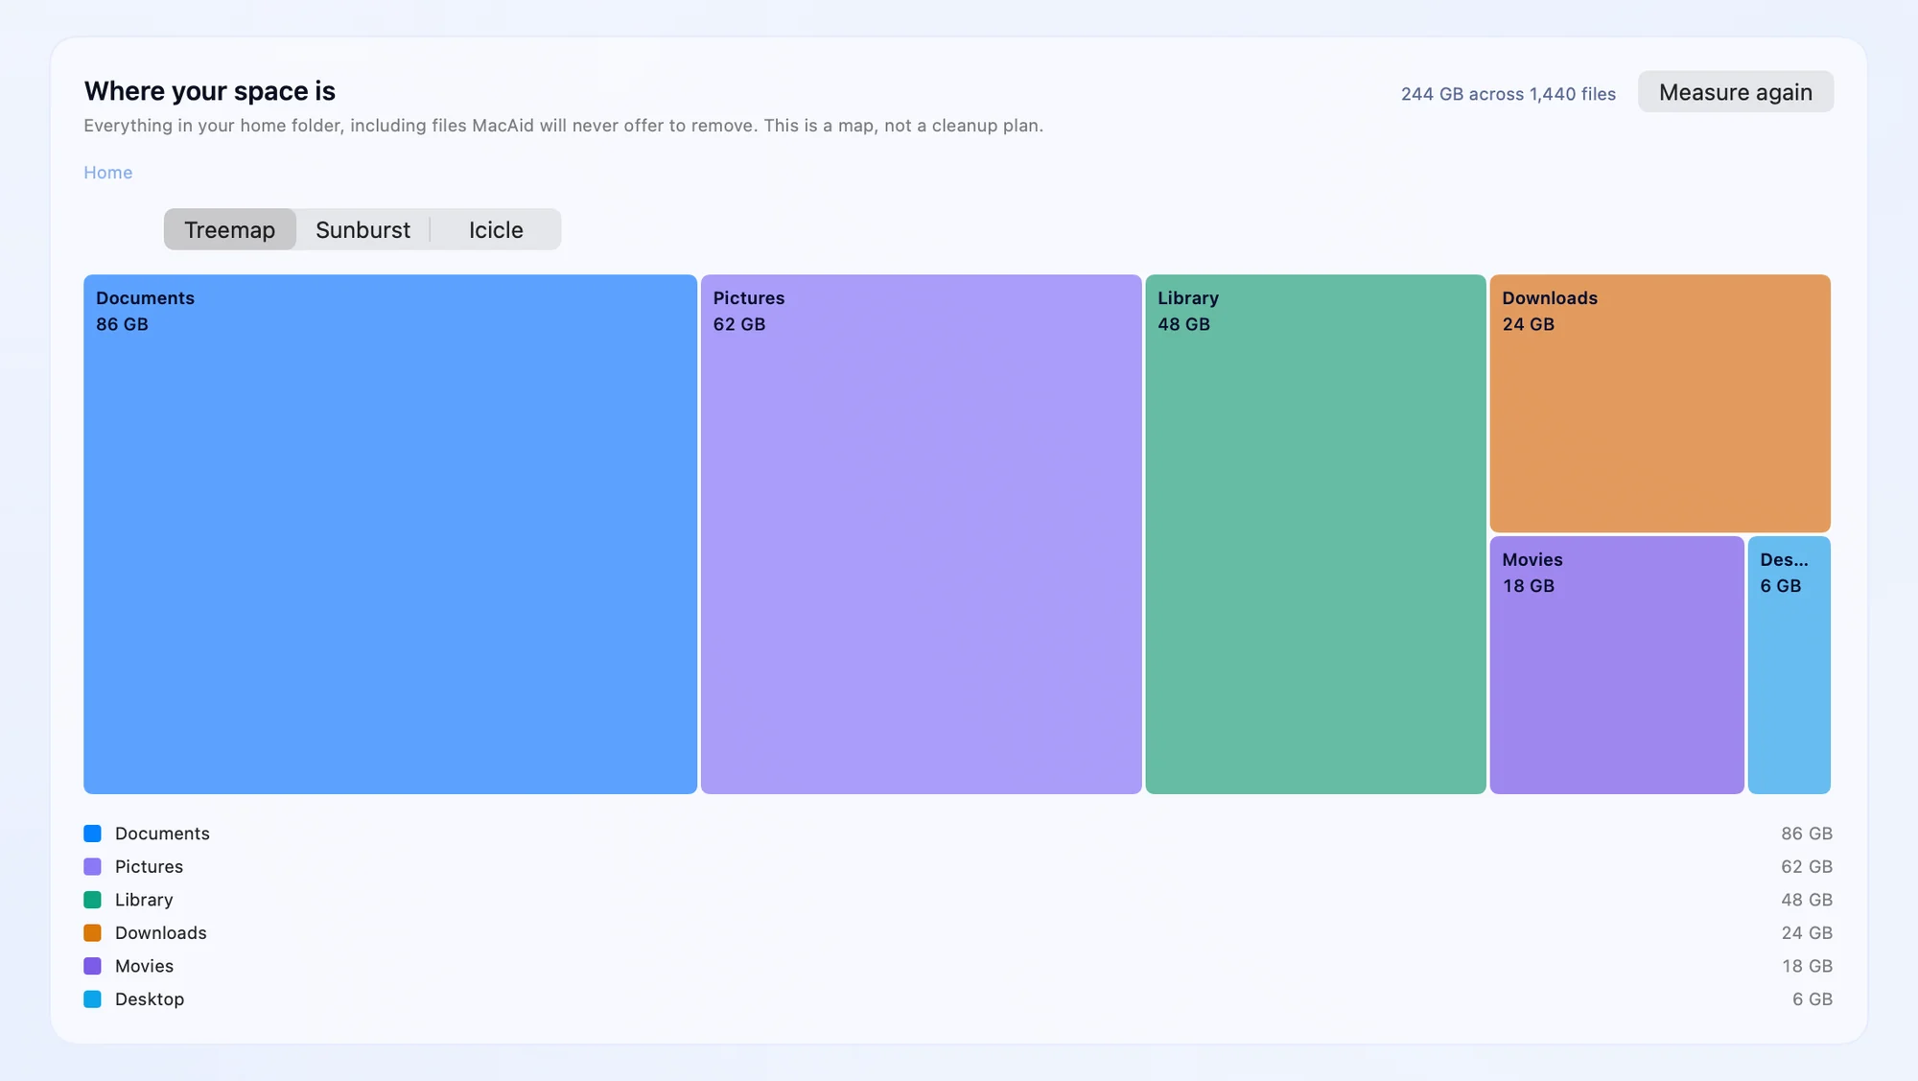Click the 18 GB legend value
This screenshot has height=1081, width=1918.
pyautogui.click(x=1808, y=966)
